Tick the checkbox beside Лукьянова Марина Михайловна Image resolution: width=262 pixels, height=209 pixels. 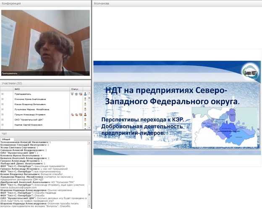pyautogui.click(x=3, y=109)
